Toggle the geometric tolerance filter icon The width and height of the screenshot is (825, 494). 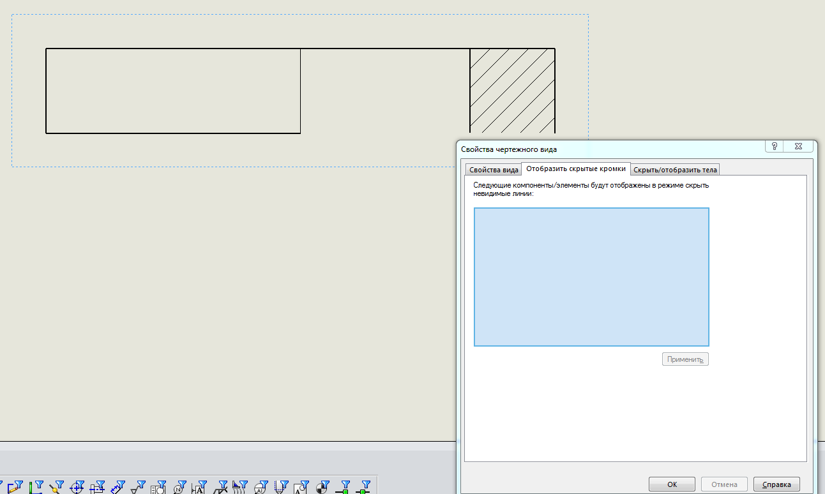(158, 487)
